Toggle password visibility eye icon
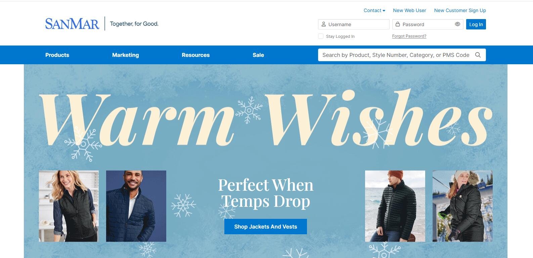533x258 pixels. (457, 24)
